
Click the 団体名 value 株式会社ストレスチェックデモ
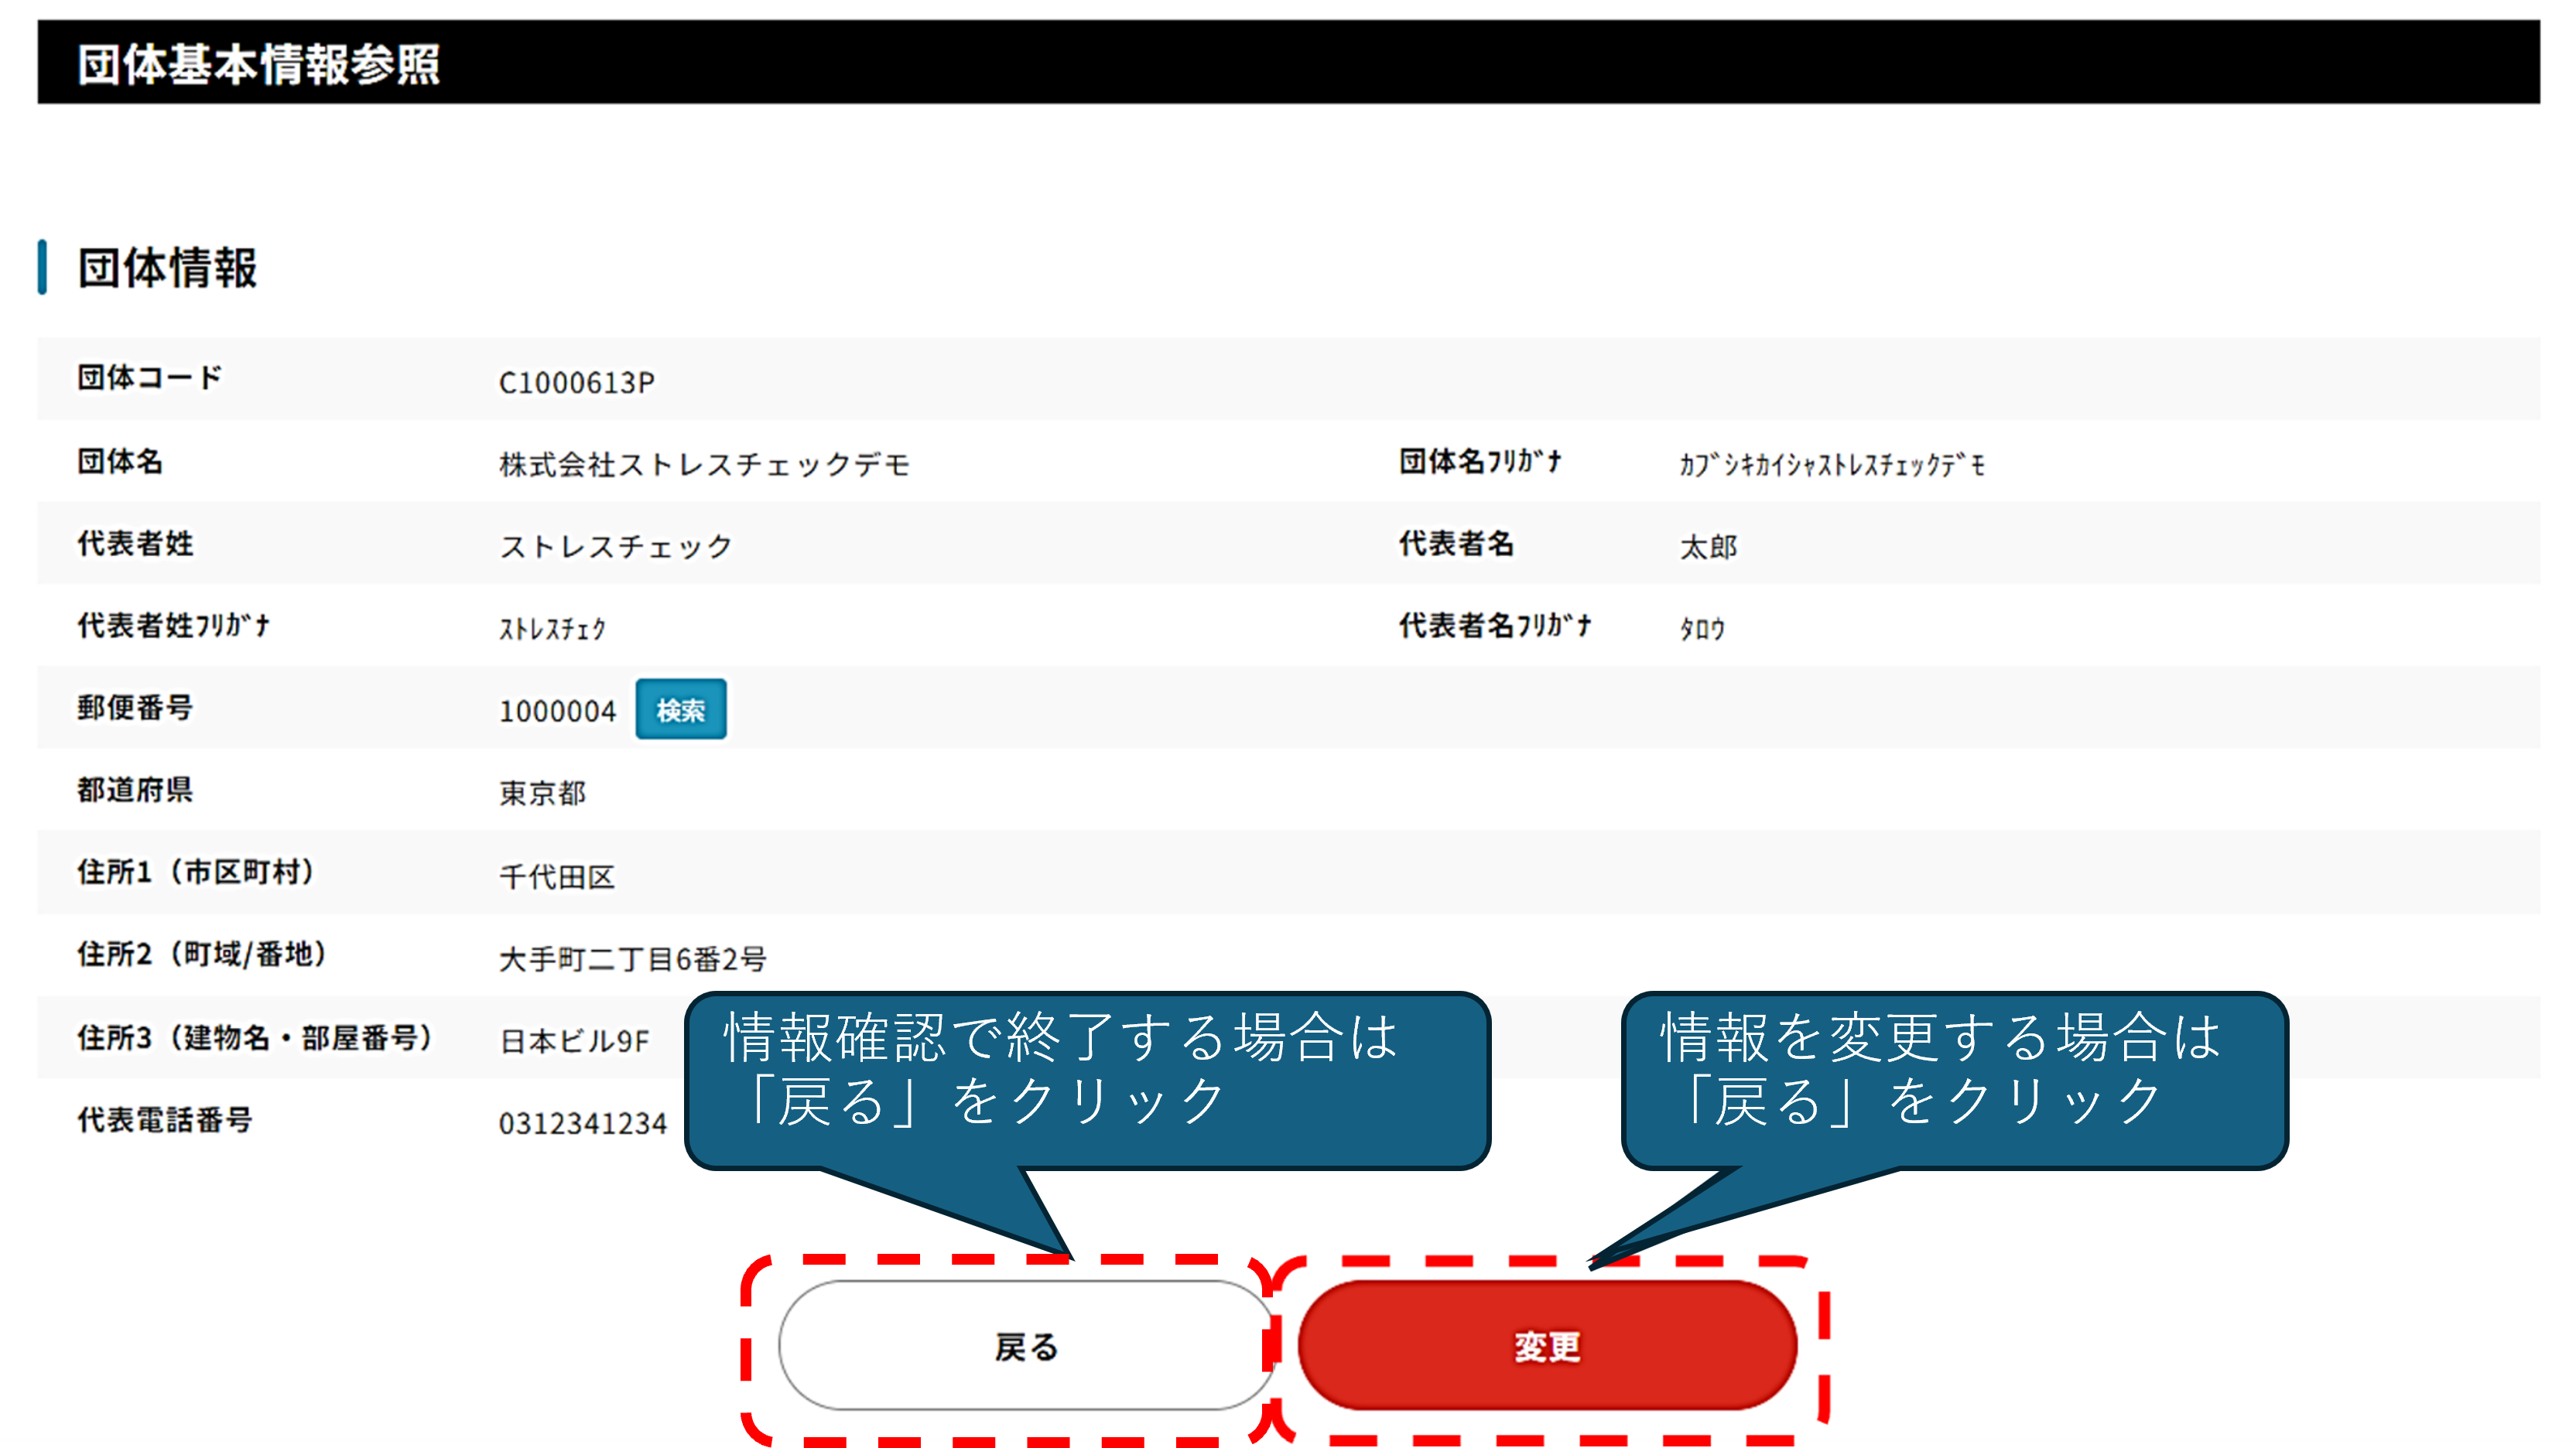pyautogui.click(x=704, y=465)
